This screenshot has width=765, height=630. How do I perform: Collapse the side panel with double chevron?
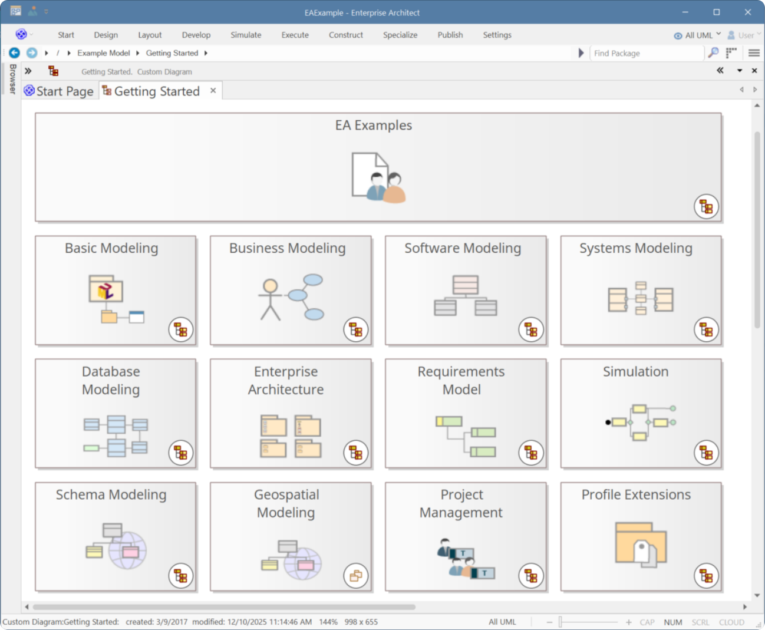click(720, 71)
